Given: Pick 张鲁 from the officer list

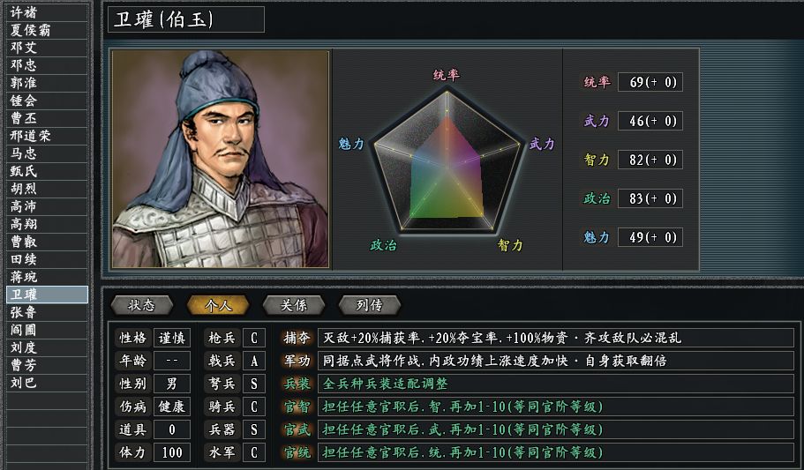Looking at the screenshot, I should pyautogui.click(x=44, y=311).
